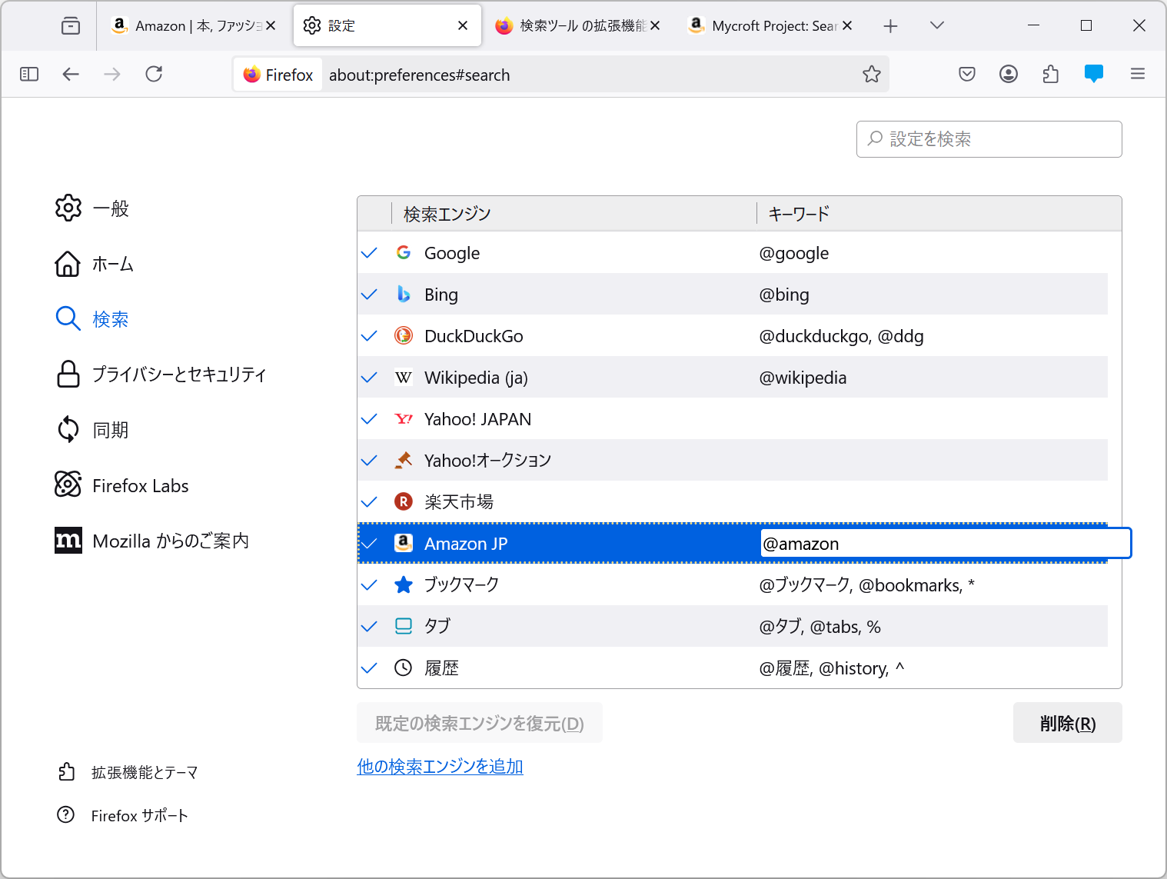Open the Firefox site information dropdown

tap(278, 74)
